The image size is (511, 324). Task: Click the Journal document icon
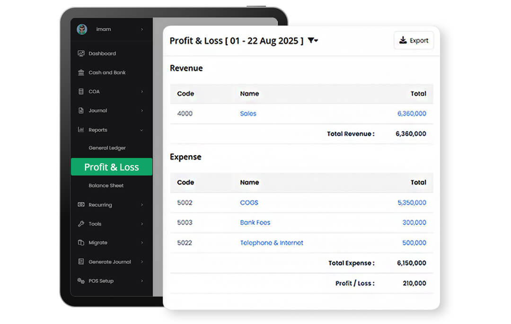tap(81, 110)
